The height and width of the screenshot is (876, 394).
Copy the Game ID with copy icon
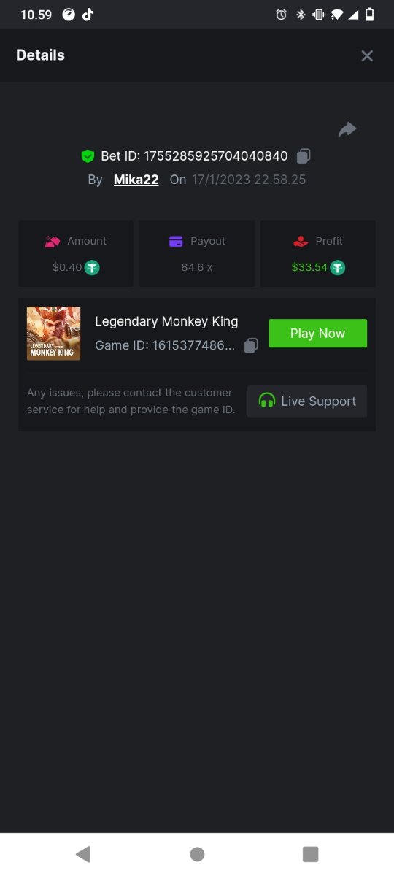coord(251,345)
